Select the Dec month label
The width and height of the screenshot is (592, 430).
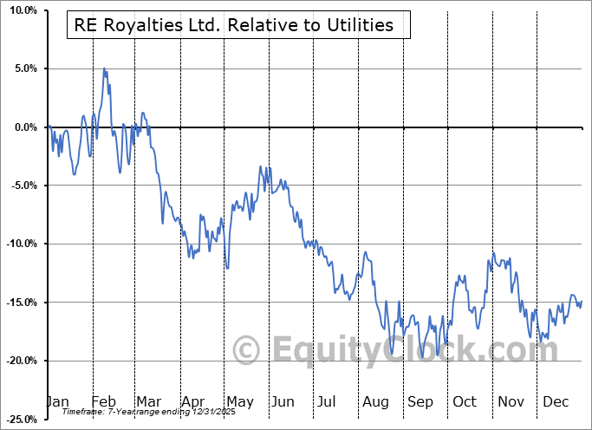554,401
